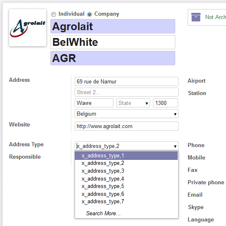
Task: Select the Company radio button
Action: point(89,14)
